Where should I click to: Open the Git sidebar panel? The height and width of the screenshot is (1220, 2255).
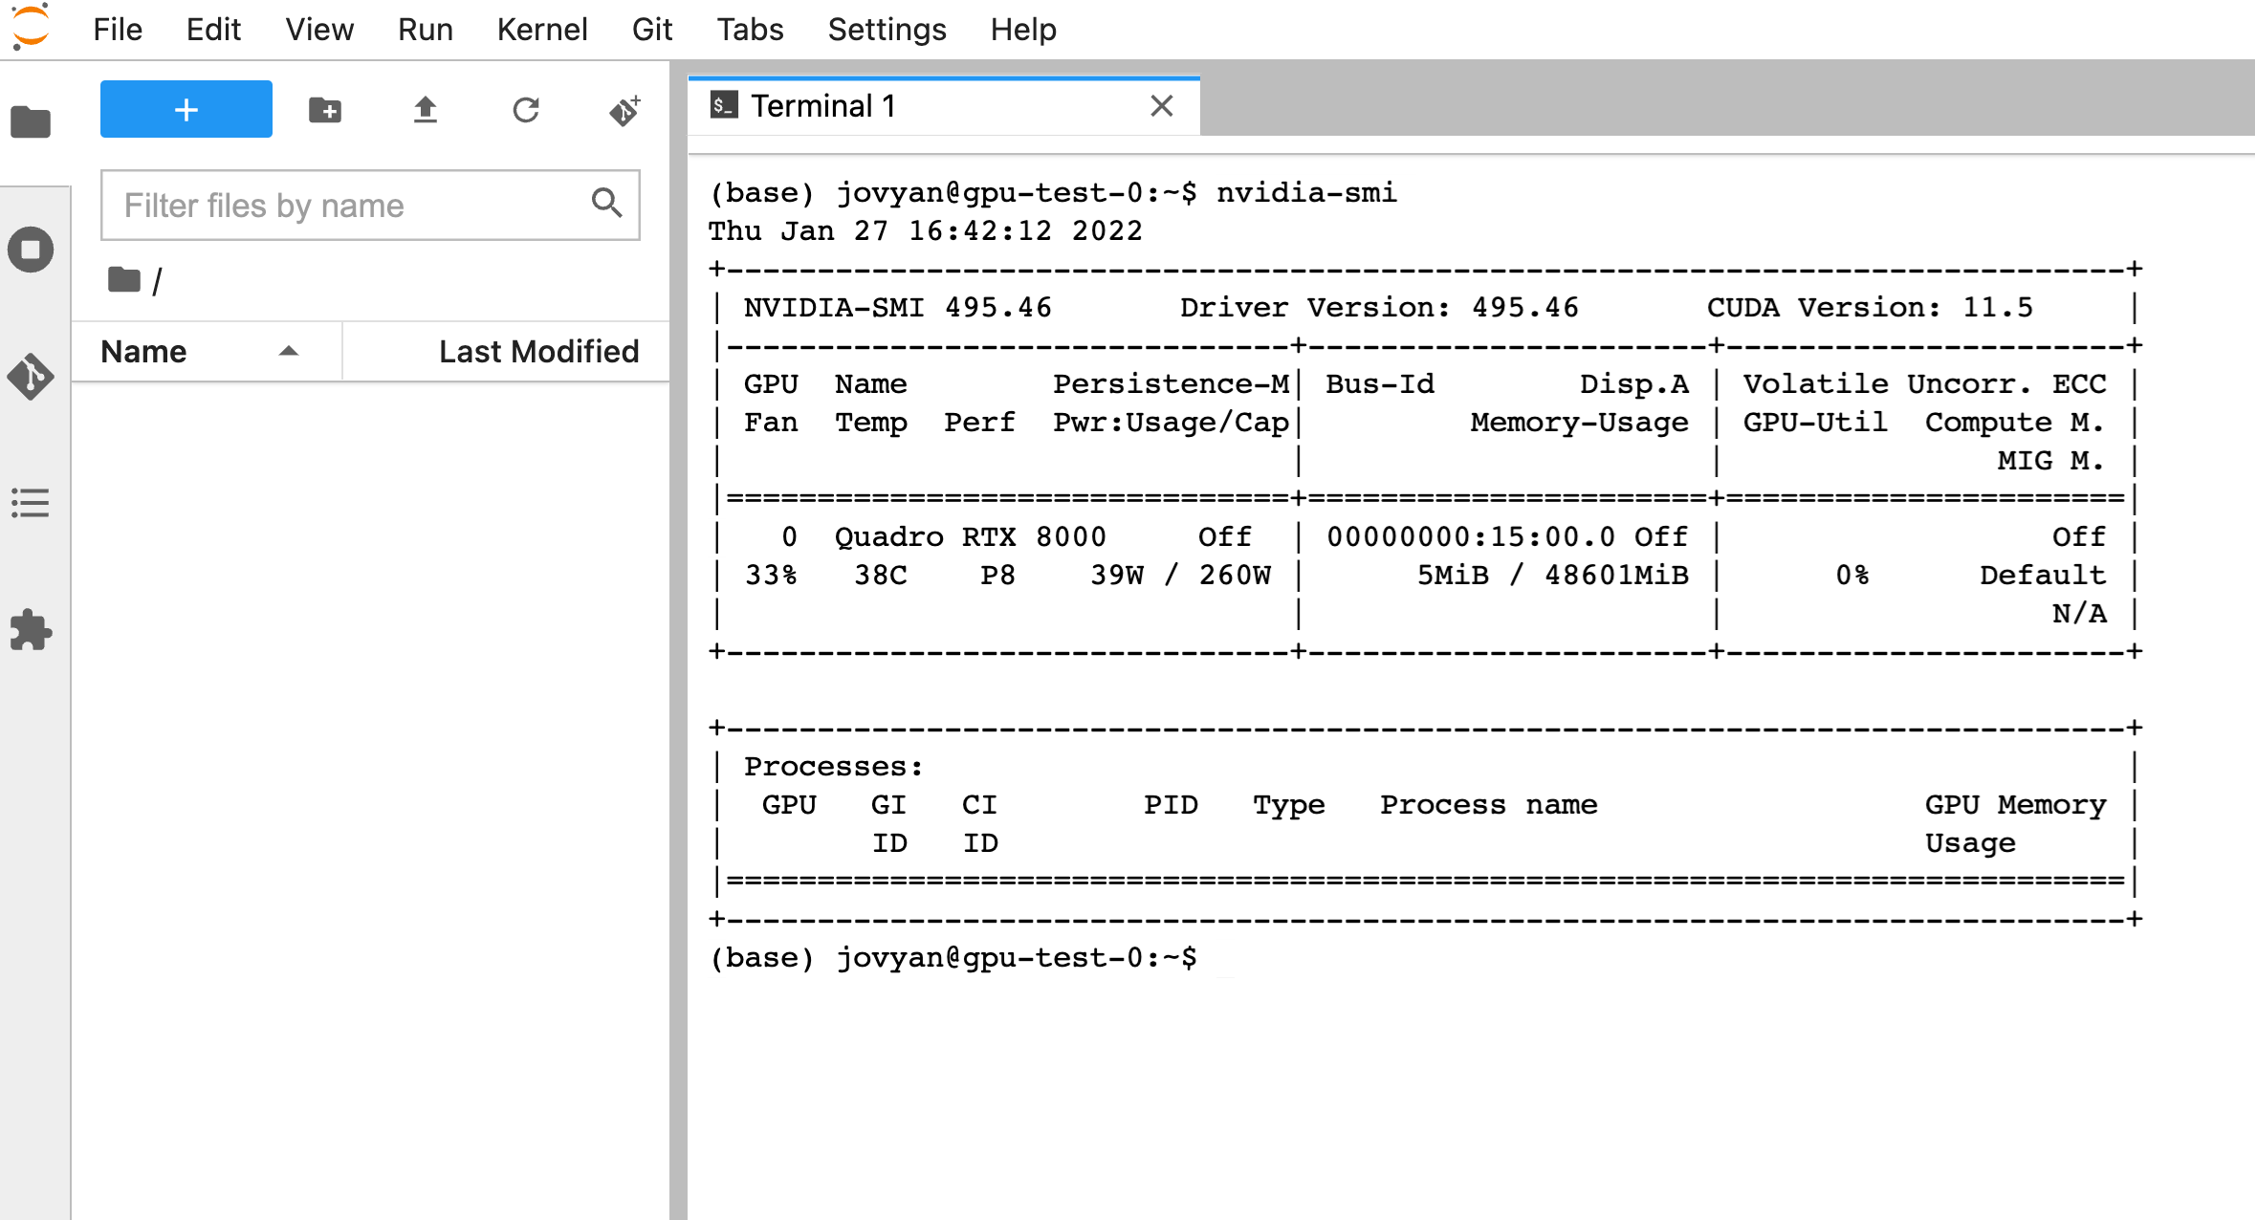pyautogui.click(x=30, y=377)
